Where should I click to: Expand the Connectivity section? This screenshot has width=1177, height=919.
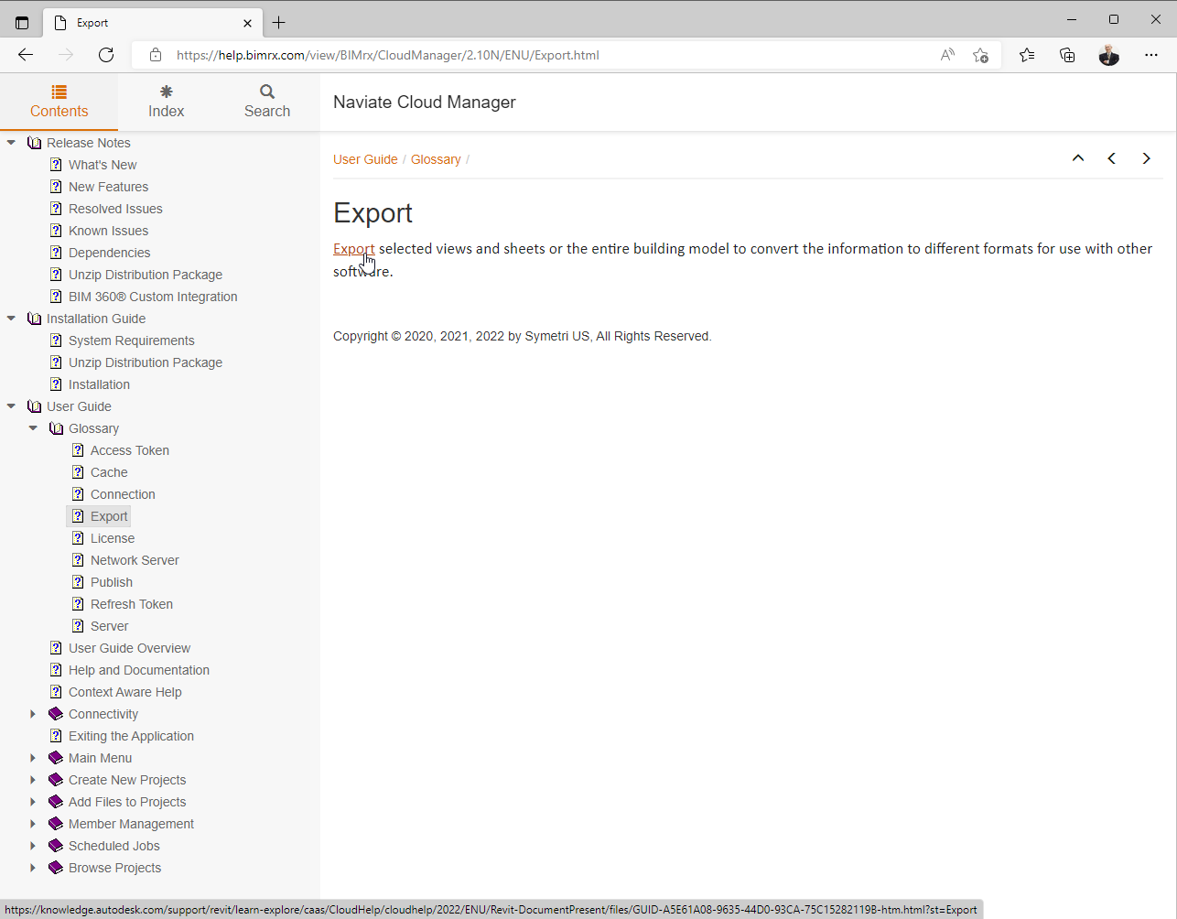pos(33,714)
